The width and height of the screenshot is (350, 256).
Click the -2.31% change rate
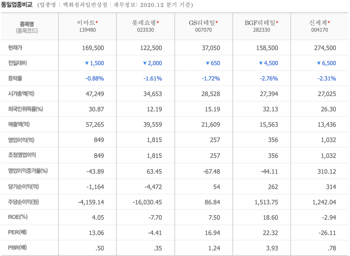(327, 79)
